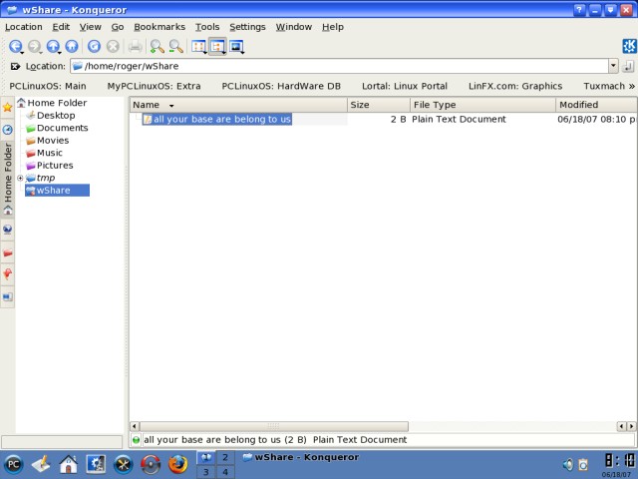
Task: Open home folder panel icon
Action: (69, 464)
